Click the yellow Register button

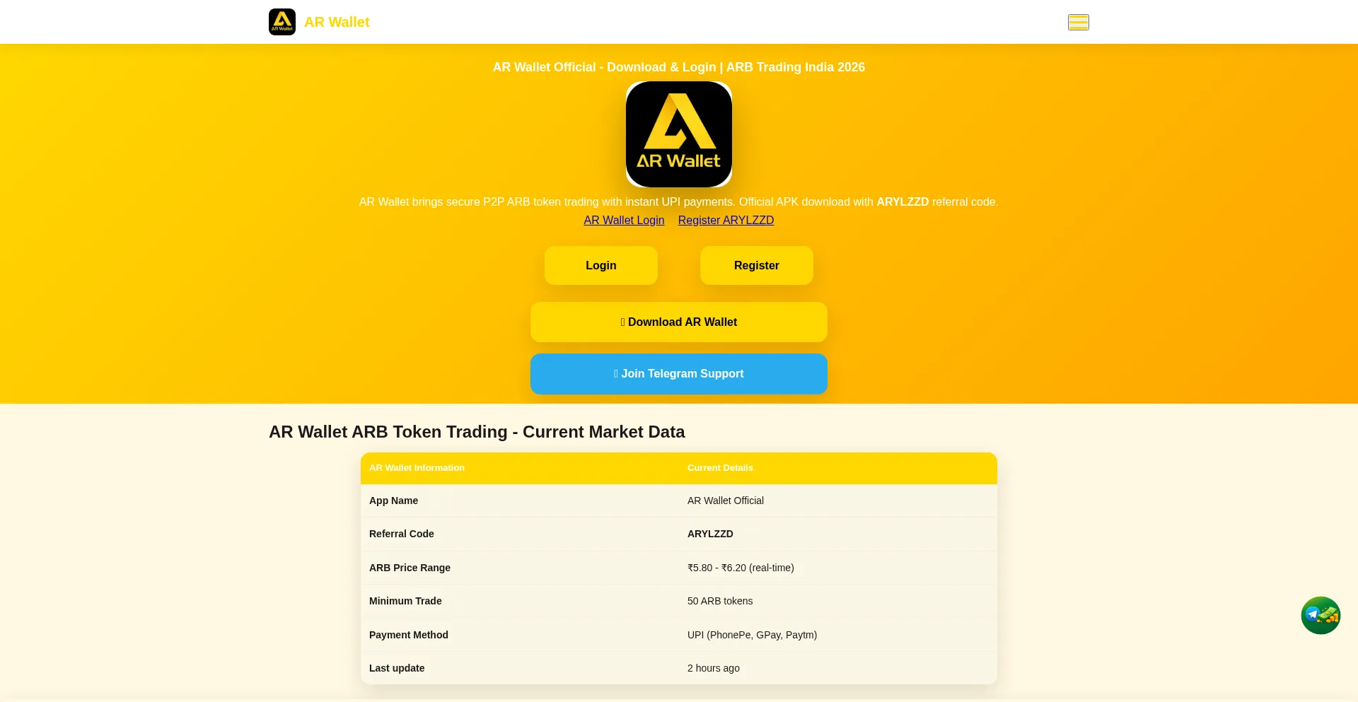point(757,265)
